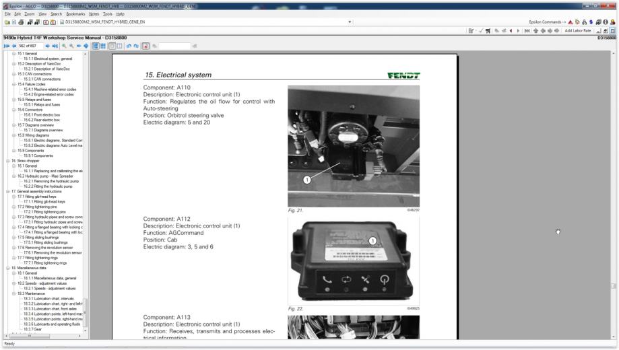Click the printer icon in the top toolbar
Image resolution: width=619 pixels, height=350 pixels.
click(21, 22)
